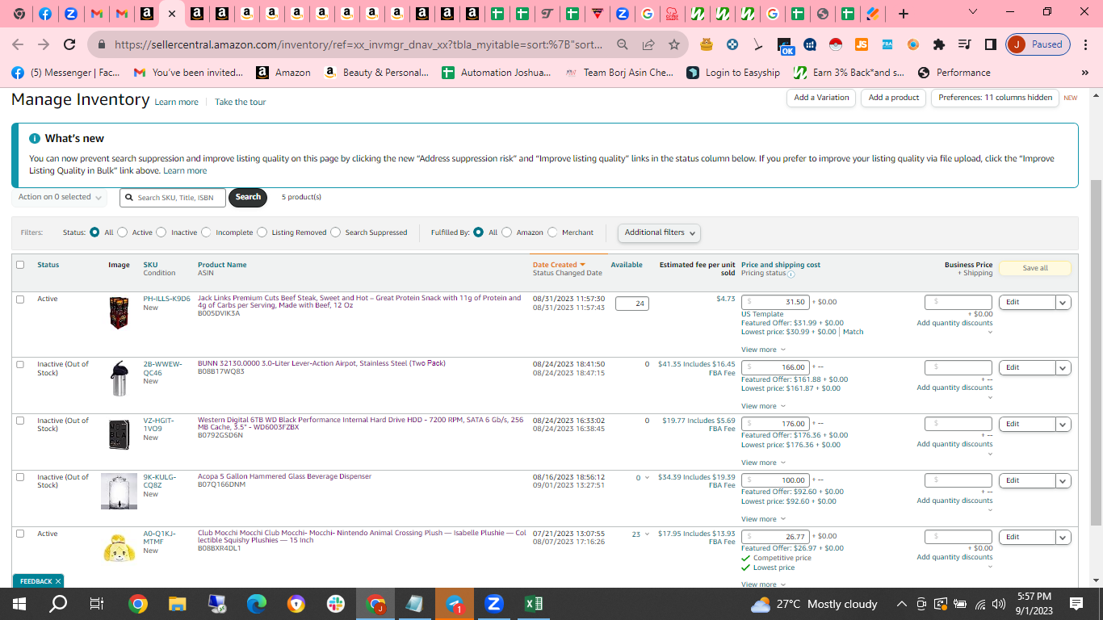Toggle the browser side panel icon
Screen dimensions: 1103x620
tap(990, 44)
